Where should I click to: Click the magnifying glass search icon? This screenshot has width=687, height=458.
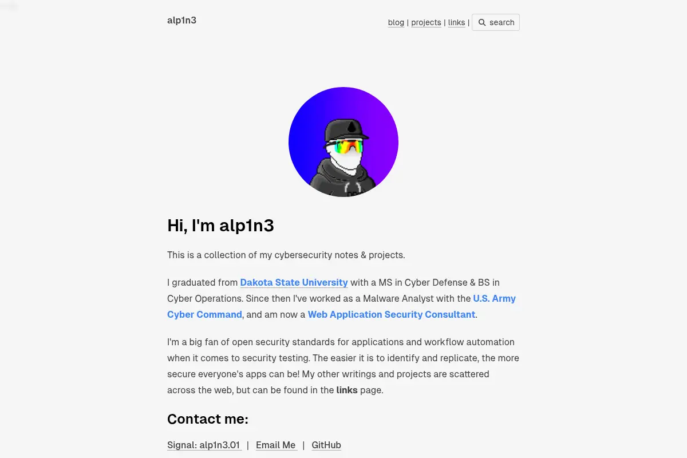pyautogui.click(x=482, y=22)
